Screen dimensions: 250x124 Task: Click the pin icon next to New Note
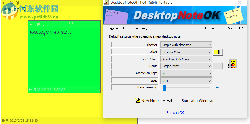point(170,100)
